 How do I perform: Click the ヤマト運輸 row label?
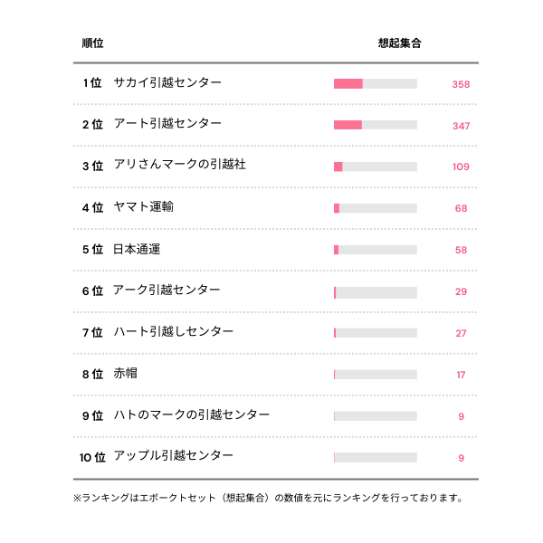[143, 207]
